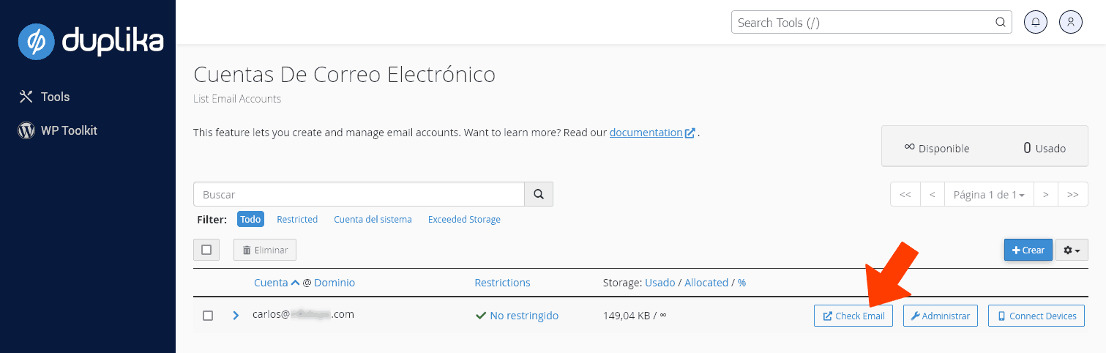Expand the carlos account row chevron
The width and height of the screenshot is (1106, 353).
coord(236,316)
